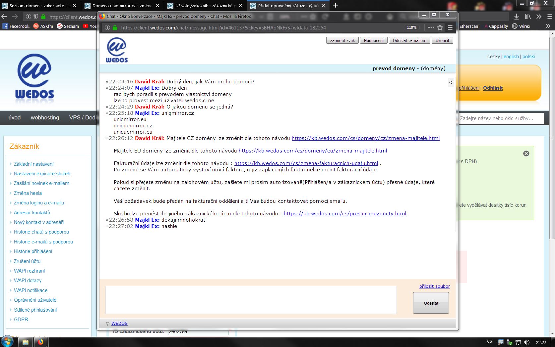Open the Cappasity bookmark
This screenshot has height=347, width=555.
click(x=496, y=26)
